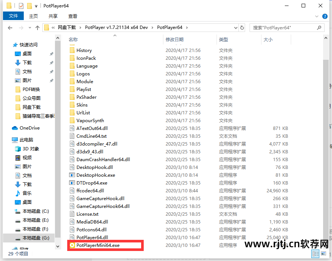The height and width of the screenshot is (261, 332).
Task: Click the Back navigation arrow
Action: tap(10, 28)
